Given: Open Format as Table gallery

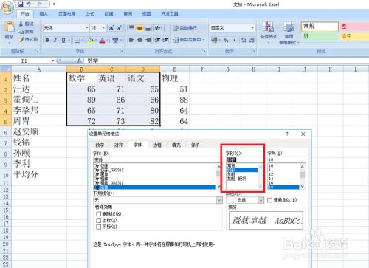Looking at the screenshot, I should [289, 32].
